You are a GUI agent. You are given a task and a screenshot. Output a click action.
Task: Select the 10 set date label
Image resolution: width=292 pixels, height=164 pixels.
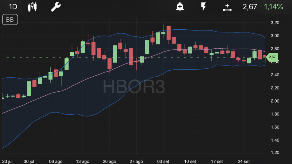coord(190,161)
